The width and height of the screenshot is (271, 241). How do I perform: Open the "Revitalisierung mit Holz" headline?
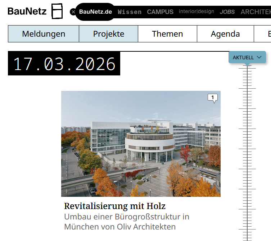click(x=115, y=206)
